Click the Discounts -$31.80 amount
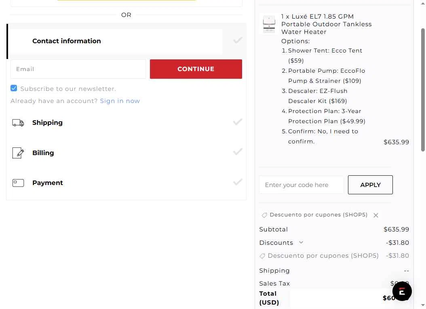This screenshot has width=426, height=309. (397, 243)
